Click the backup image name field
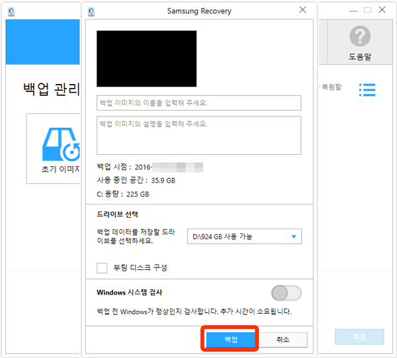Image resolution: width=397 pixels, height=358 pixels. tap(198, 103)
